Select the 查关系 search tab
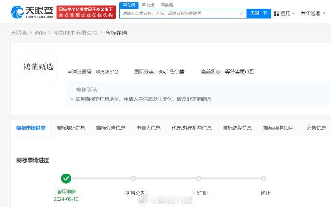The image size is (331, 207). (167, 5)
